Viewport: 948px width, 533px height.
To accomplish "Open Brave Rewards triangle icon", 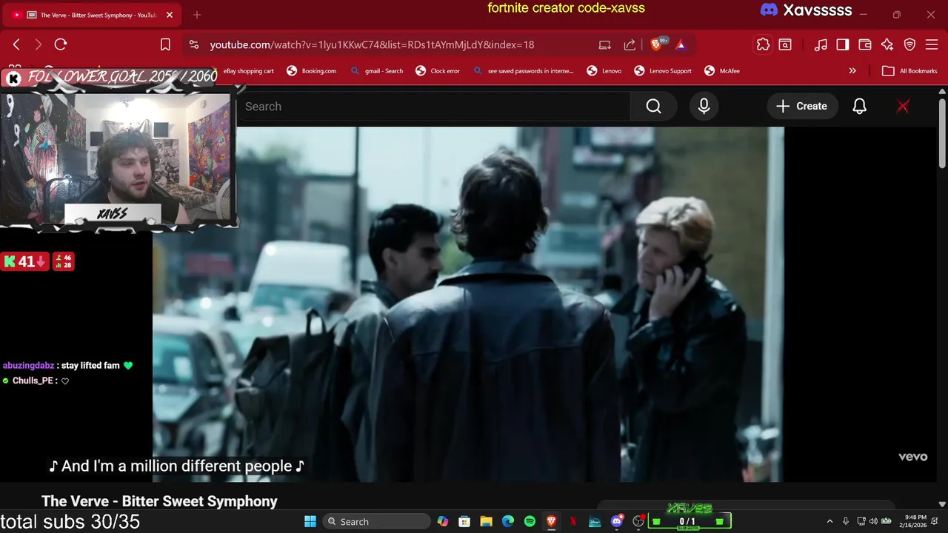I will tap(681, 44).
